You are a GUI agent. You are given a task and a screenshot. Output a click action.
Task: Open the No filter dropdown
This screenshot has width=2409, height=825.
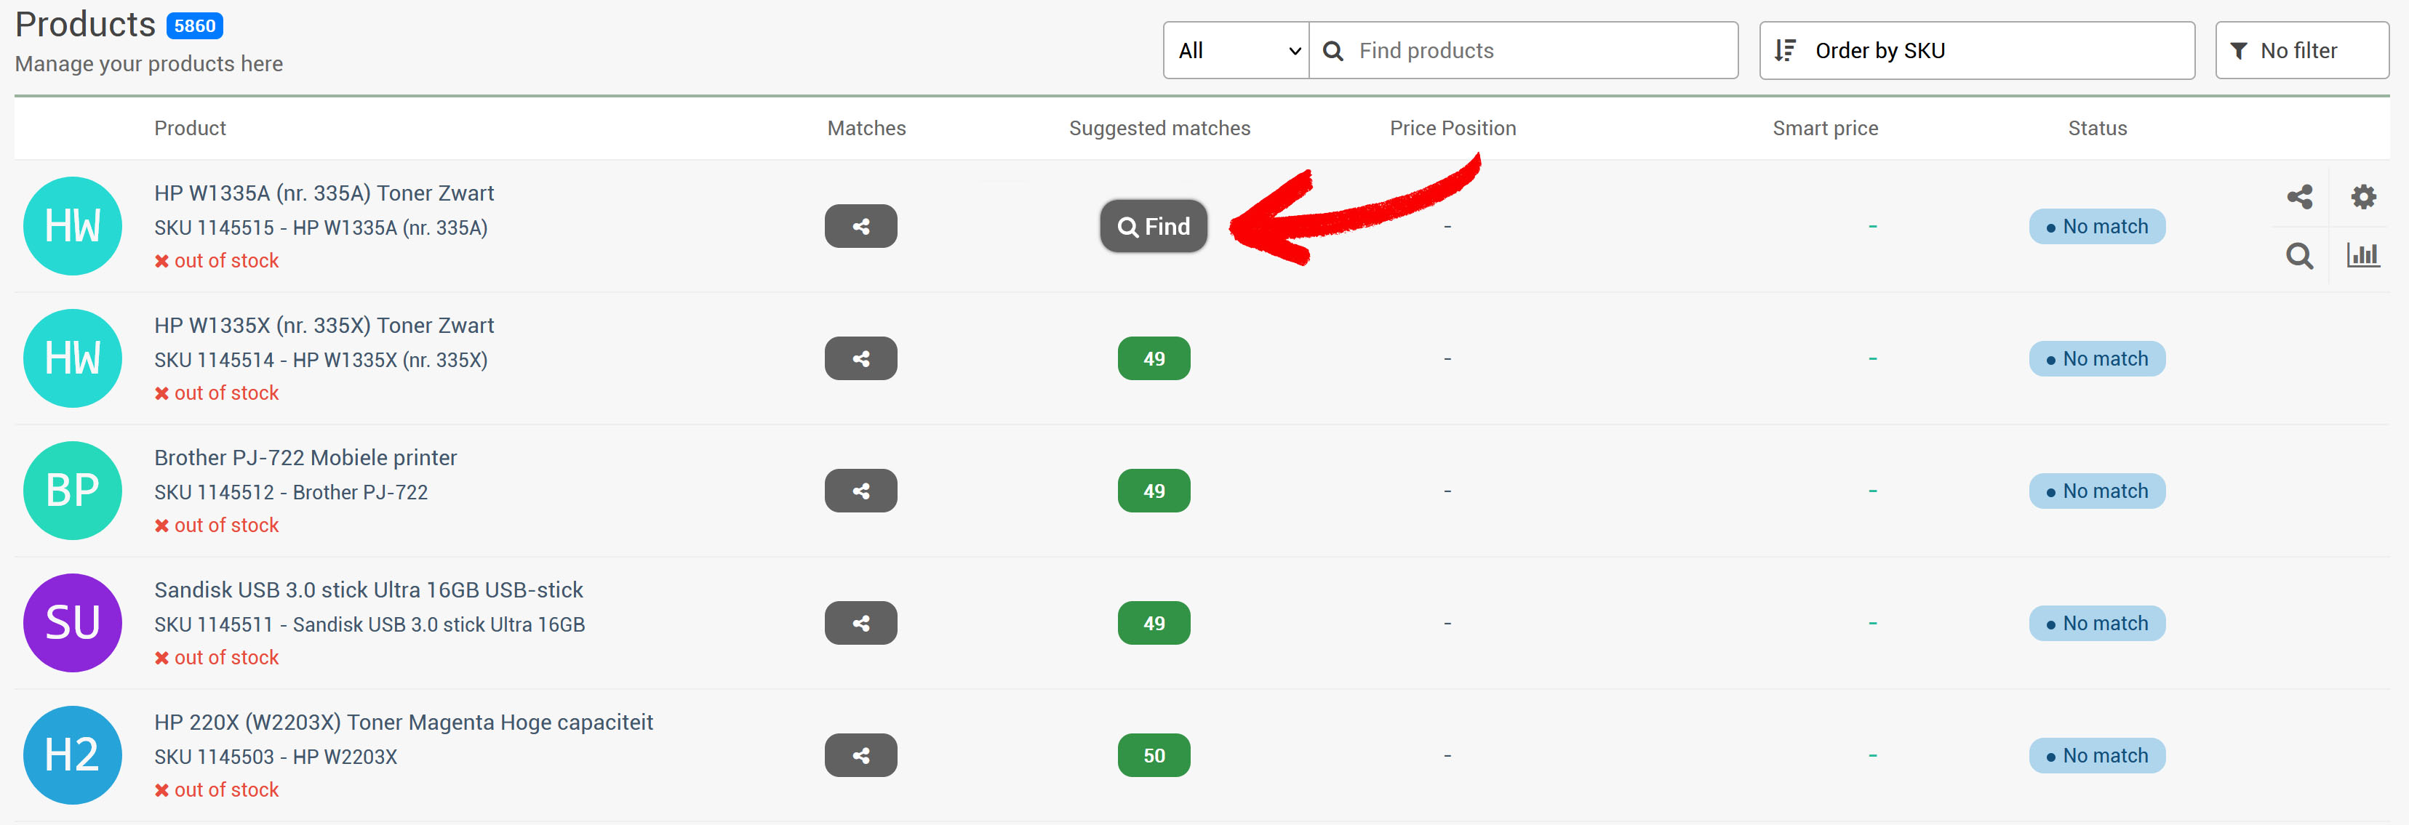click(2301, 50)
